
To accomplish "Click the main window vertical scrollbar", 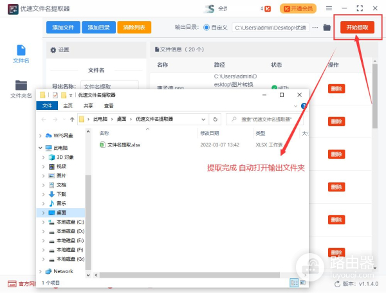I will (x=375, y=96).
